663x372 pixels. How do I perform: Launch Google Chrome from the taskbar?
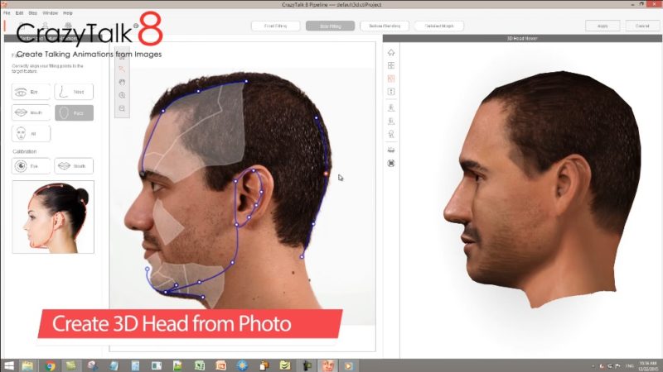(x=51, y=365)
